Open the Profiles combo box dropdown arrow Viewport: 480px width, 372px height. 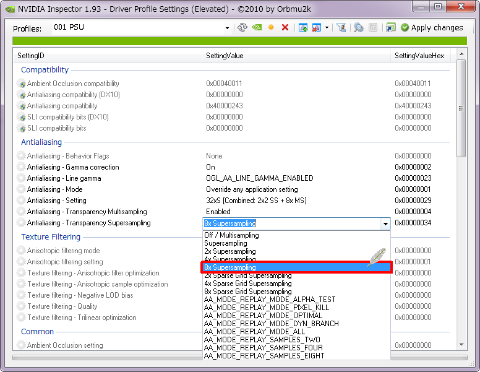(227, 28)
